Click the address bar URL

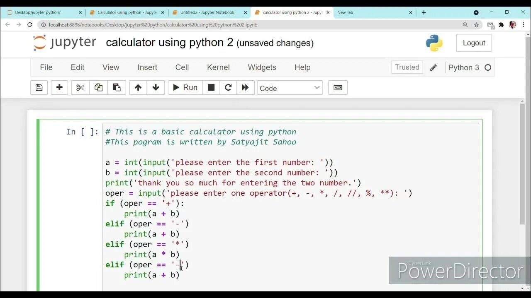pyautogui.click(x=153, y=25)
